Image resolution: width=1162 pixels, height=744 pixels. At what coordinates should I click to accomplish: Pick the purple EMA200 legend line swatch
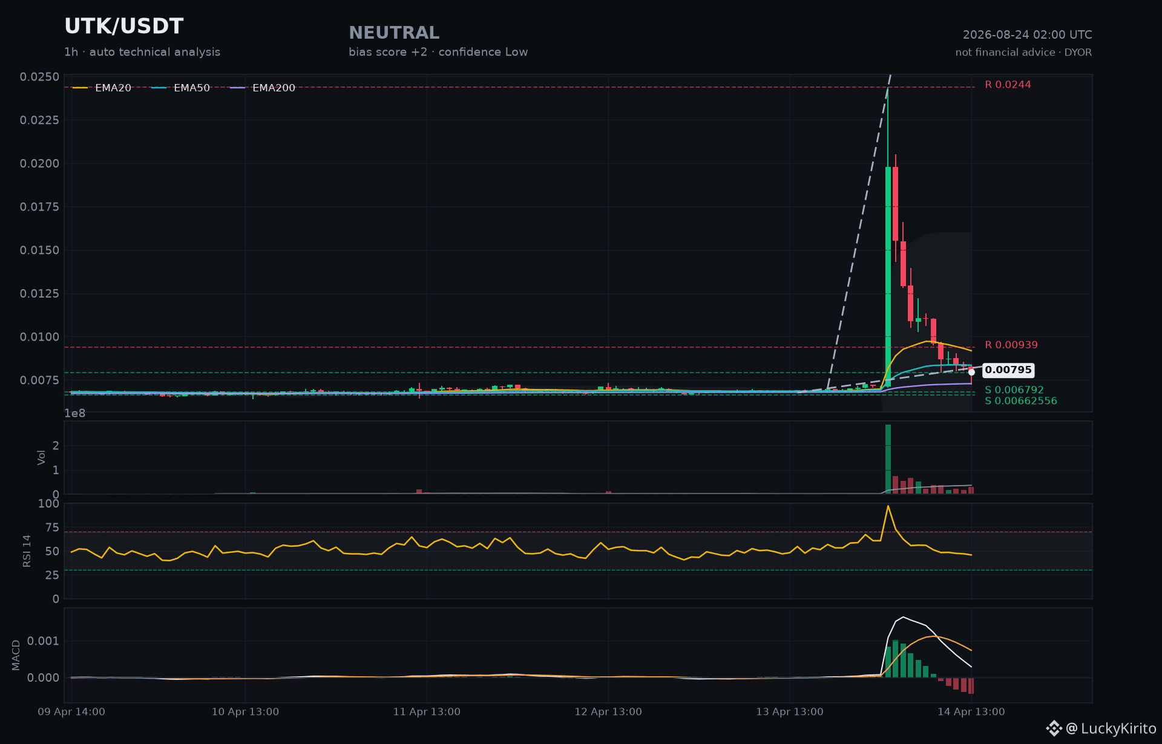pyautogui.click(x=238, y=88)
